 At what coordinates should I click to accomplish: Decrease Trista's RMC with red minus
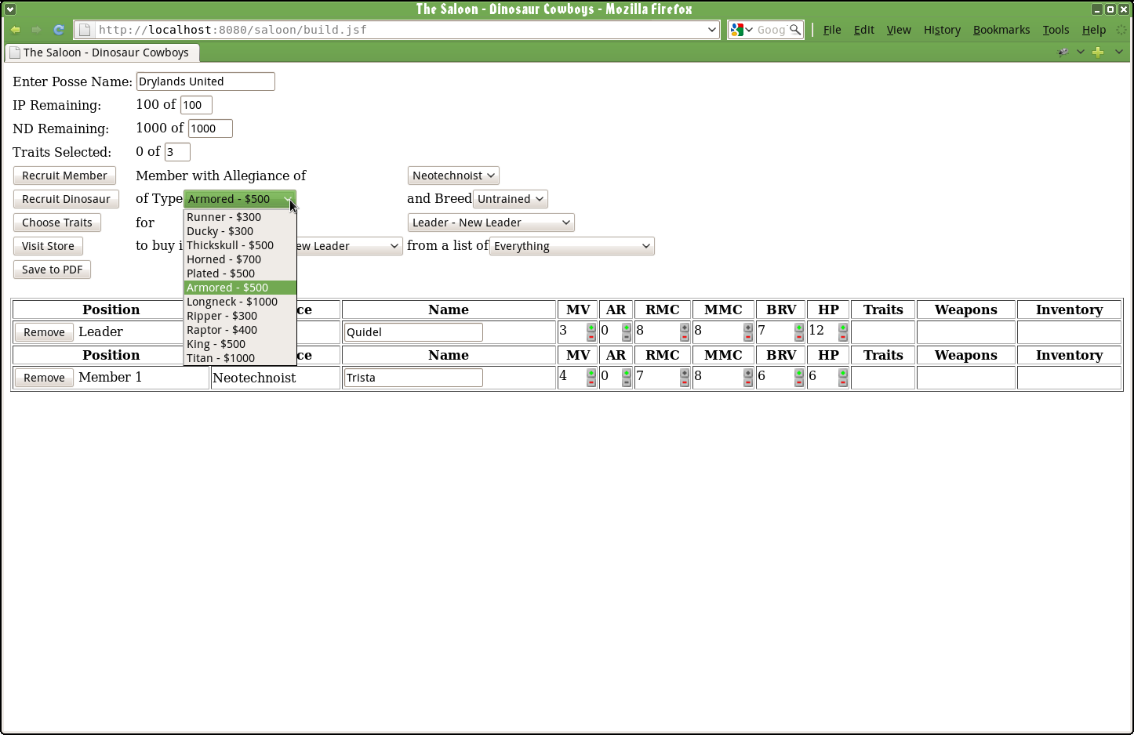click(x=685, y=382)
